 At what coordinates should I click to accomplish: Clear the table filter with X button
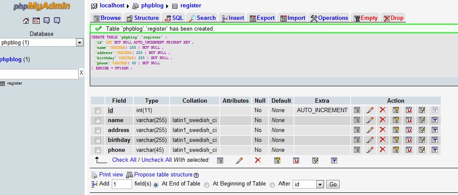tap(81, 73)
